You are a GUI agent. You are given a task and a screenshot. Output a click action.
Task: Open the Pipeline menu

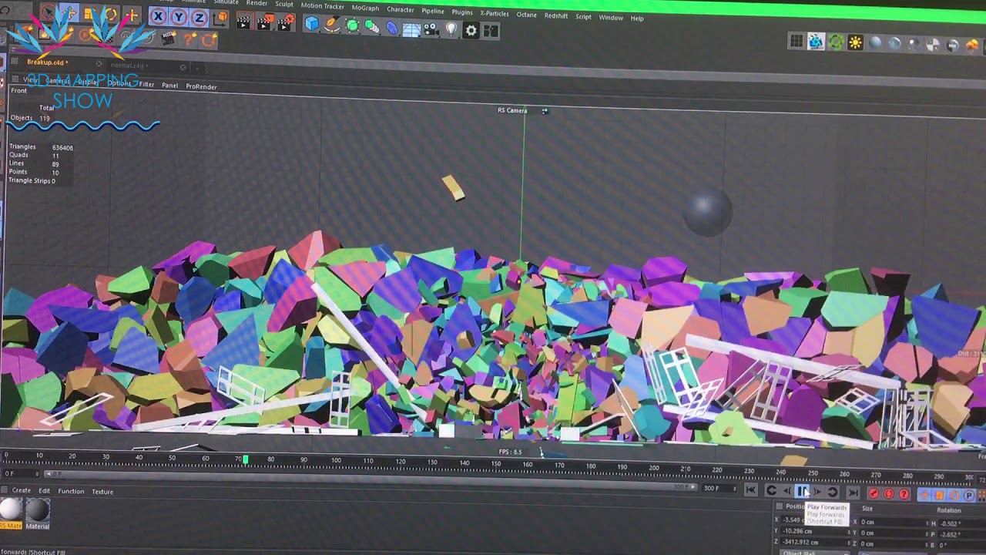point(433,11)
